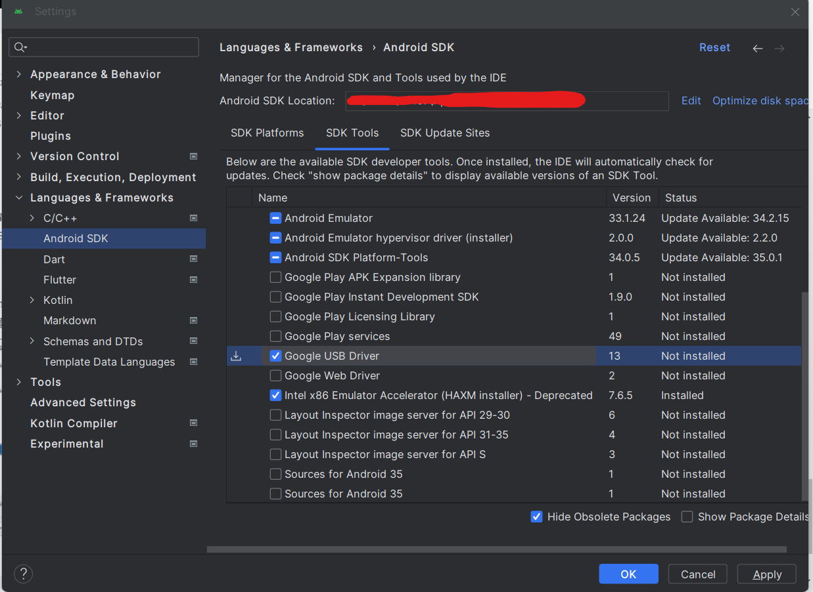
Task: Check Google Play Licensing Library
Action: (x=275, y=316)
